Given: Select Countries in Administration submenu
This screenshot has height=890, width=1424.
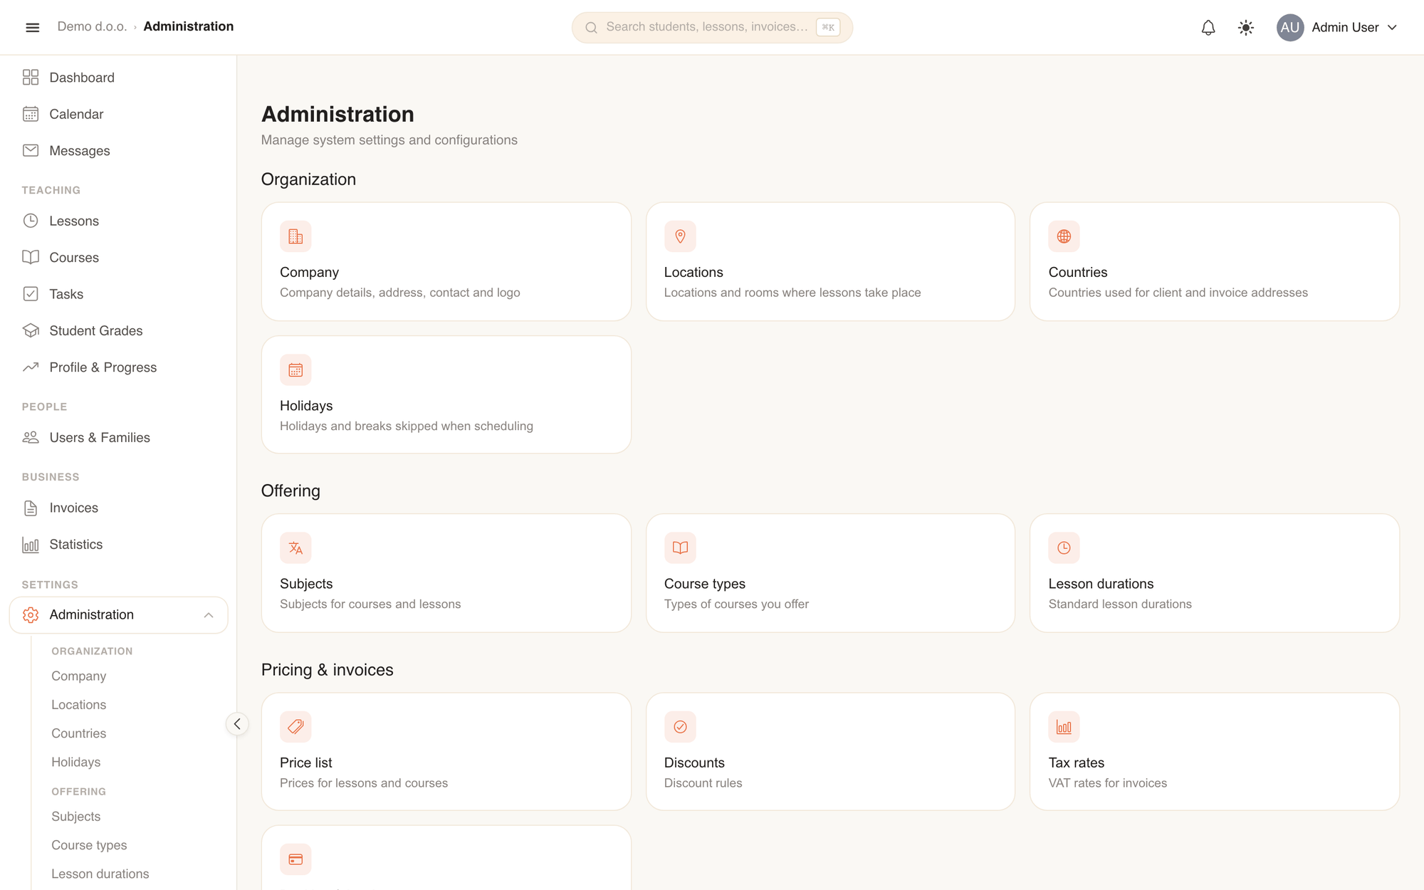Looking at the screenshot, I should click(x=79, y=733).
